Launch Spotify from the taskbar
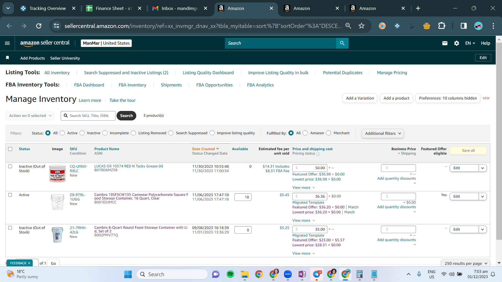Screen dimensions: 502x282 point(230,274)
